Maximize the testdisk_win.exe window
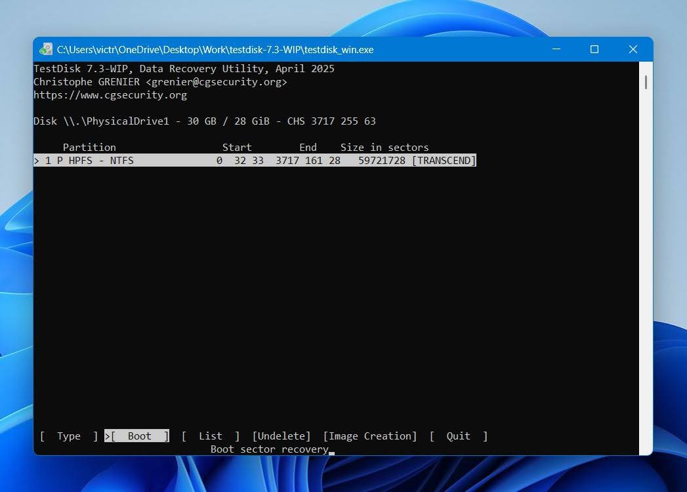 pos(594,49)
